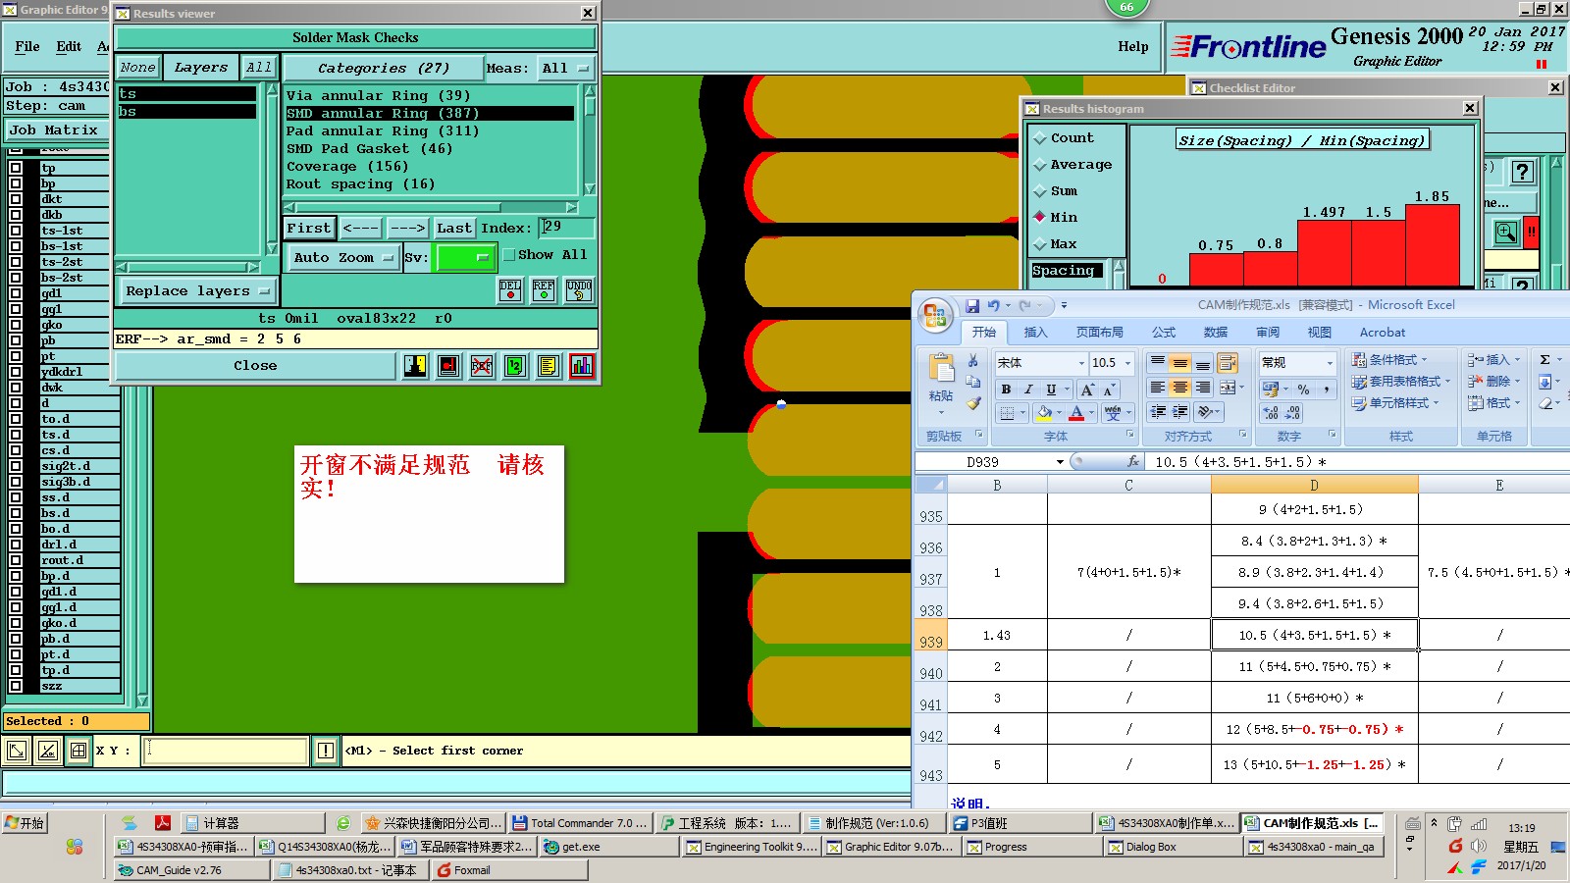This screenshot has width=1570, height=883.
Task: Click the magnifier zoom icon in Checklist Editor
Action: pyautogui.click(x=1505, y=233)
